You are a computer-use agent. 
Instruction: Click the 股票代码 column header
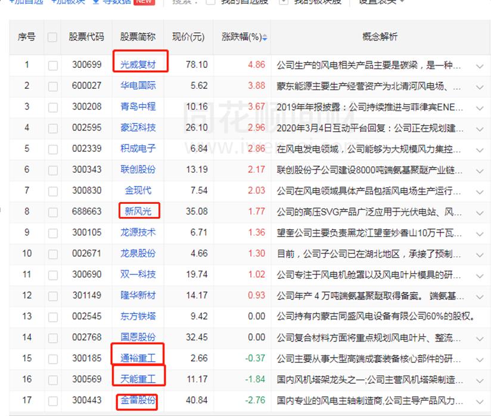[x=86, y=37]
